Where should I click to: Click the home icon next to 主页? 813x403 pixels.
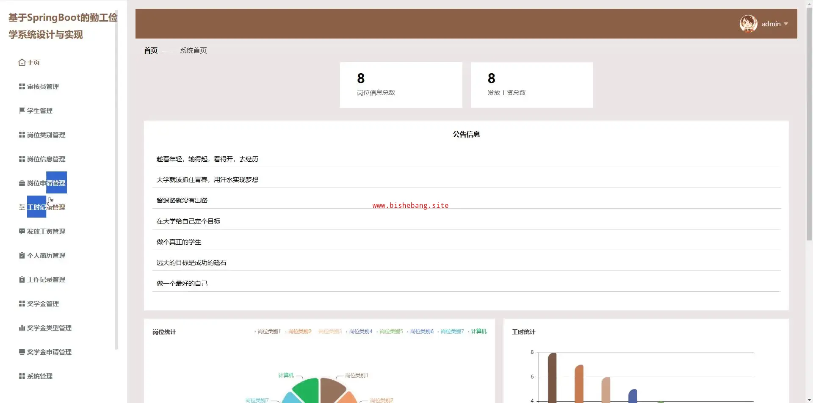coord(22,63)
